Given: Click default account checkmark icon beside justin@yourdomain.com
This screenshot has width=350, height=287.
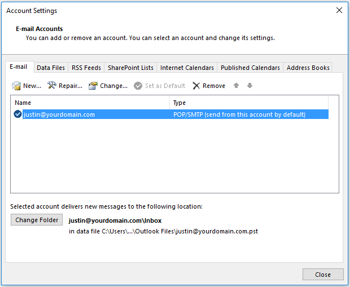Looking at the screenshot, I should (17, 114).
